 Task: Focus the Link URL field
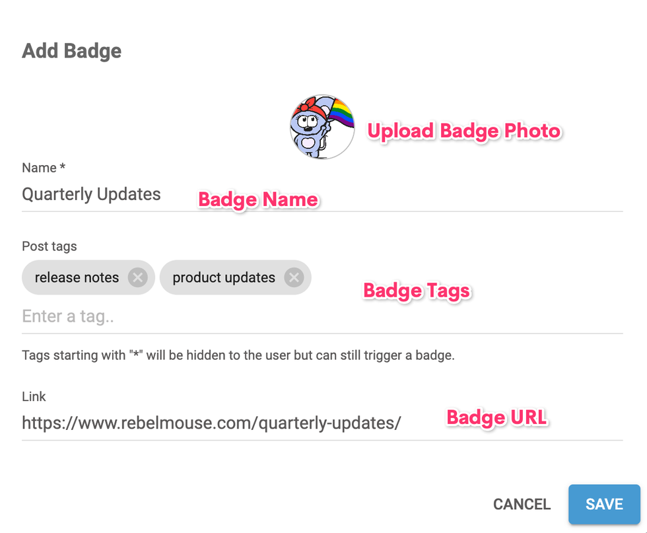point(211,423)
